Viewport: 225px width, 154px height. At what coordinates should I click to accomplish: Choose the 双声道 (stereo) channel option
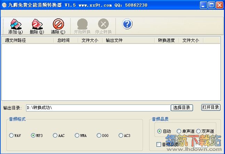pos(198,131)
